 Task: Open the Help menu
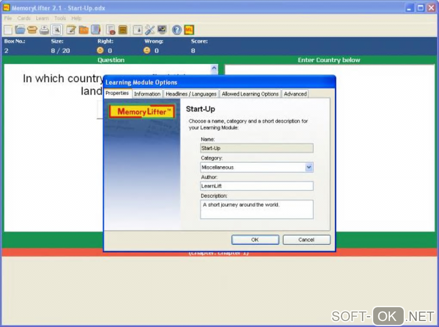[x=76, y=18]
